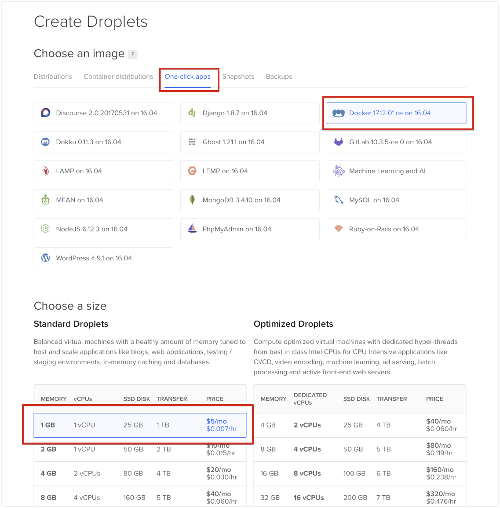500x508 pixels.
Task: Click the 'DEDICATED vCPUs' column header
Action: (x=310, y=399)
